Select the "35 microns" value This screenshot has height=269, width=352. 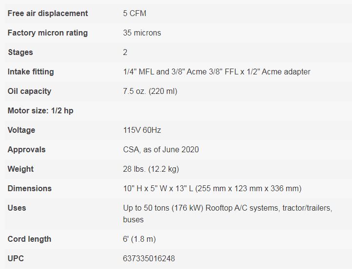coord(142,33)
